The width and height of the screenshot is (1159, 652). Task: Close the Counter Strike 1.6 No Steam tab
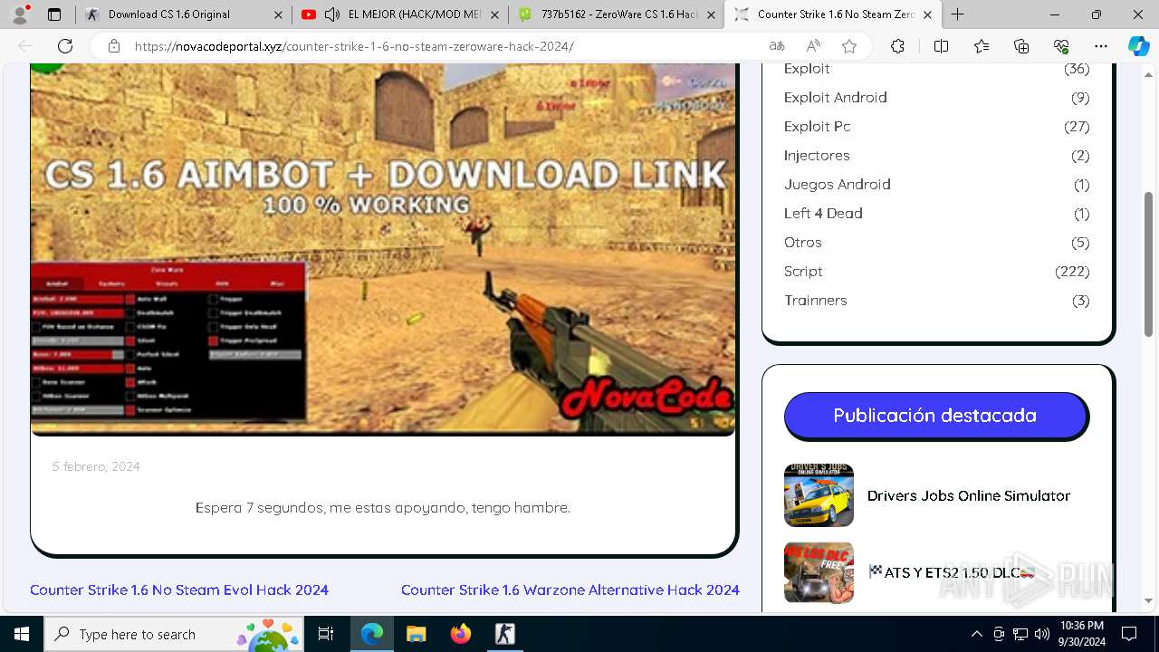(x=927, y=14)
